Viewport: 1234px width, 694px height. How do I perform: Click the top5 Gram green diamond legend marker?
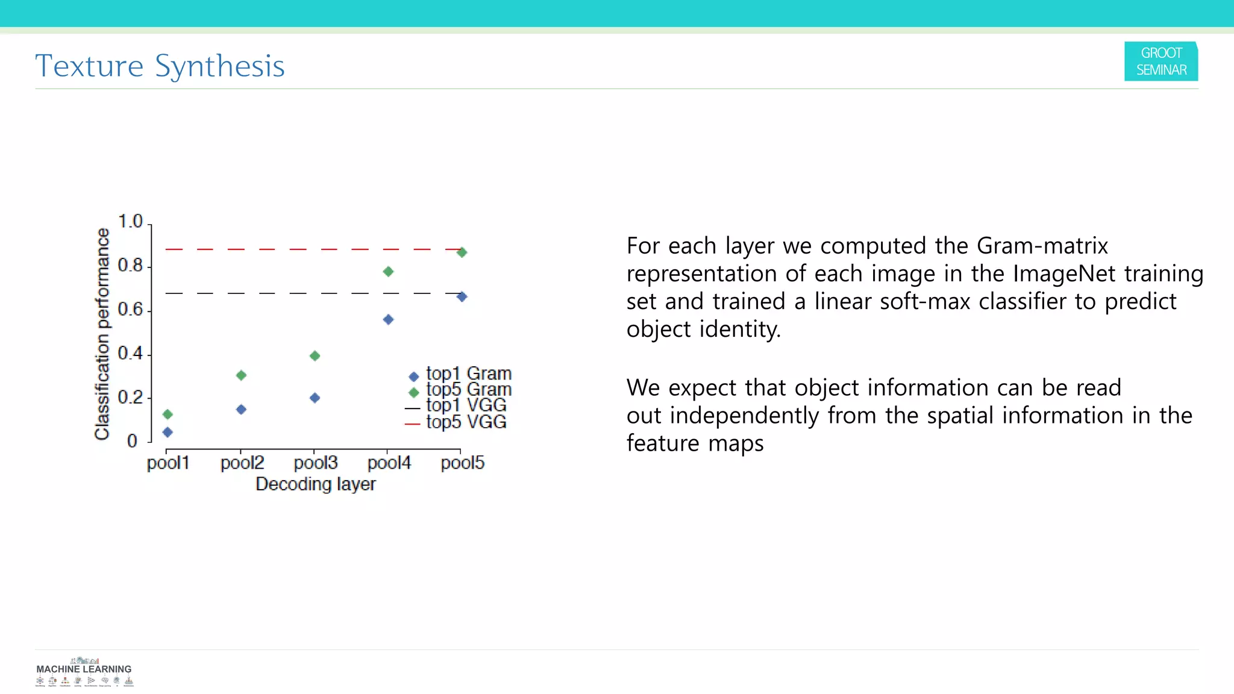point(413,392)
